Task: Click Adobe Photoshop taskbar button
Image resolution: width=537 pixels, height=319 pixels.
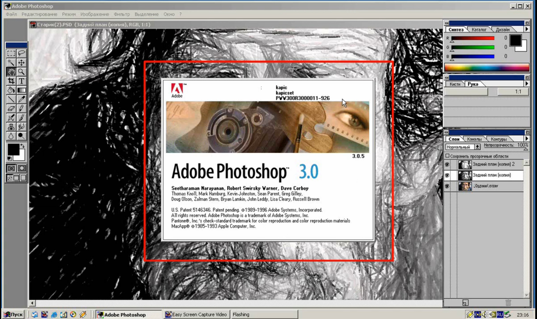Action: (x=128, y=314)
